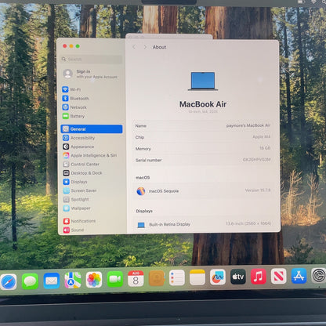Screen dimensions: 326x326
Task: Open Apple TV from the Dock
Action: 238,277
